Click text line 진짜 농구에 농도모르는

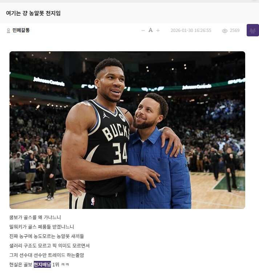[x=46, y=236]
